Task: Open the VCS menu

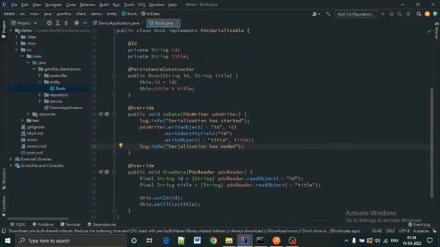Action: tap(142, 5)
